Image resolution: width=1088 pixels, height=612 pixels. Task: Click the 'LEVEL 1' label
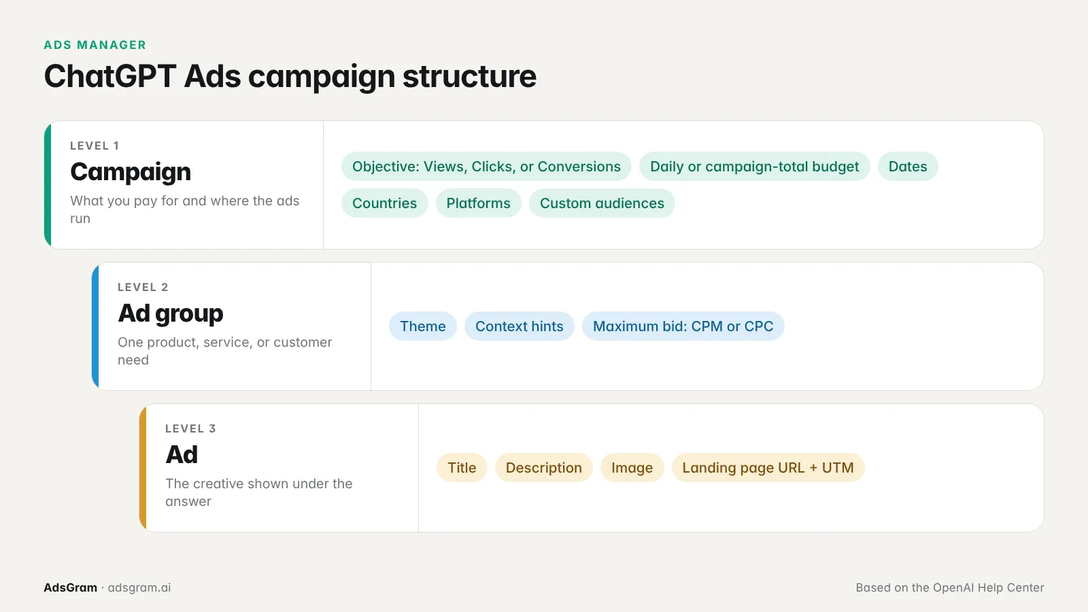tap(95, 146)
